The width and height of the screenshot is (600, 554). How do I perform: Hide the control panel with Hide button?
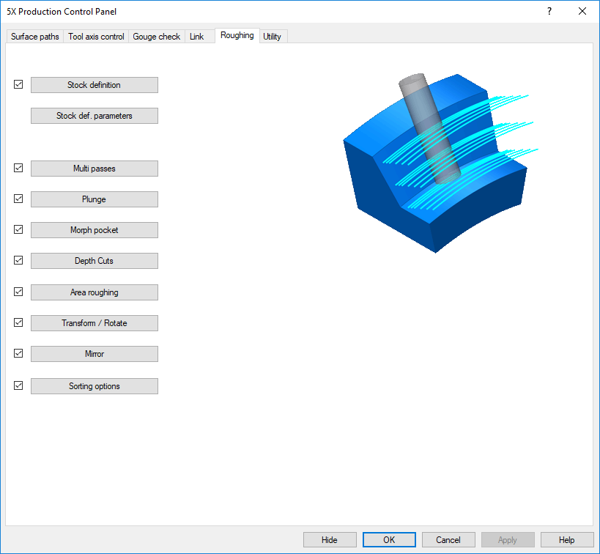[x=330, y=540]
